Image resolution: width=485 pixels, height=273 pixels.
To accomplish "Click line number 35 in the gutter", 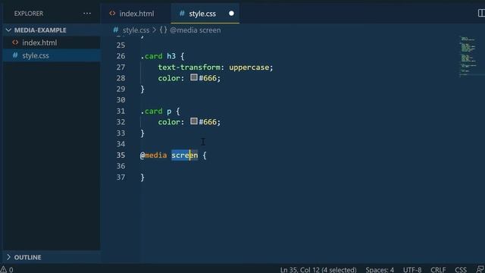I will pos(121,155).
